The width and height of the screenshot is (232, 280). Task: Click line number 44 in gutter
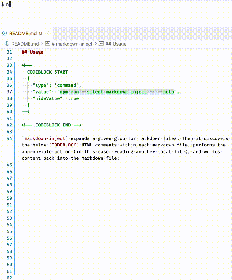(10, 138)
